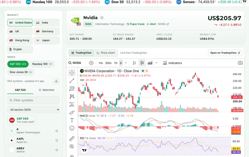The height and width of the screenshot is (157, 249).
Task: Download the S&P 500 symbol list
Action: 56,81
